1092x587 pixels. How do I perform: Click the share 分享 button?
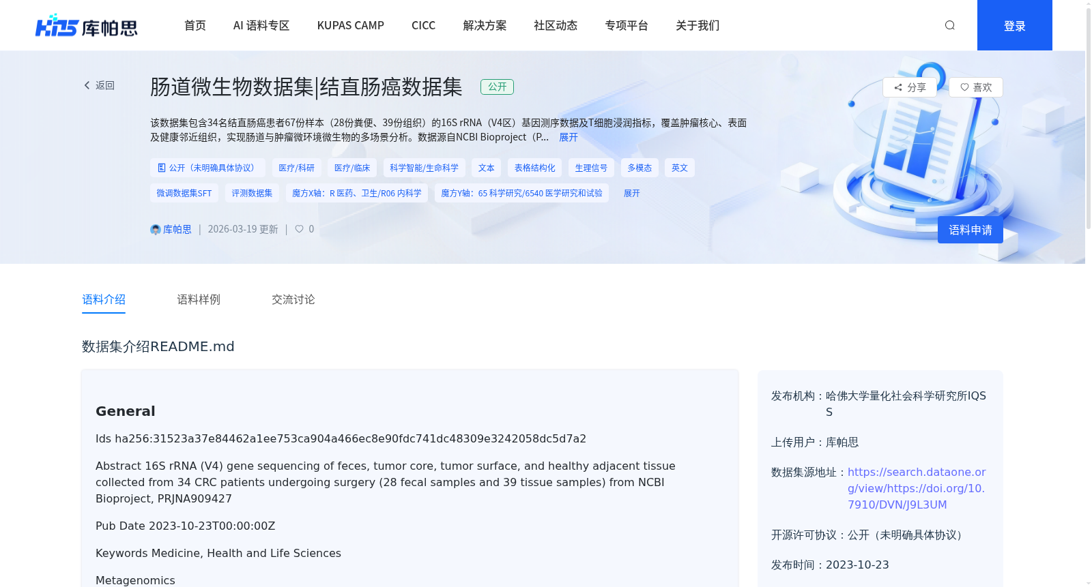point(910,87)
